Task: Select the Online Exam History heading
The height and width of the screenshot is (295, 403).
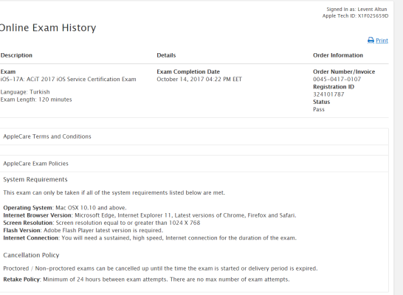Action: [48, 27]
